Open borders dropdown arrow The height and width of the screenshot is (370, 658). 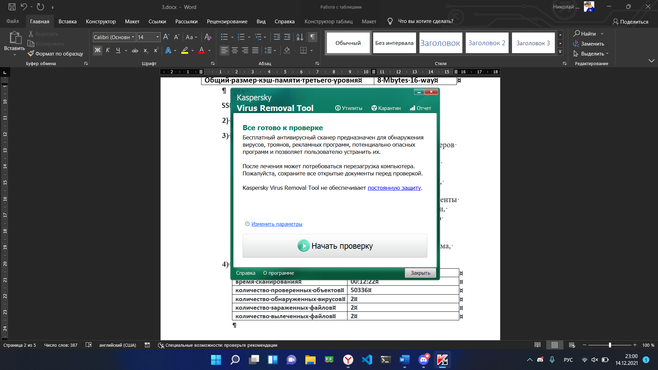click(312, 50)
